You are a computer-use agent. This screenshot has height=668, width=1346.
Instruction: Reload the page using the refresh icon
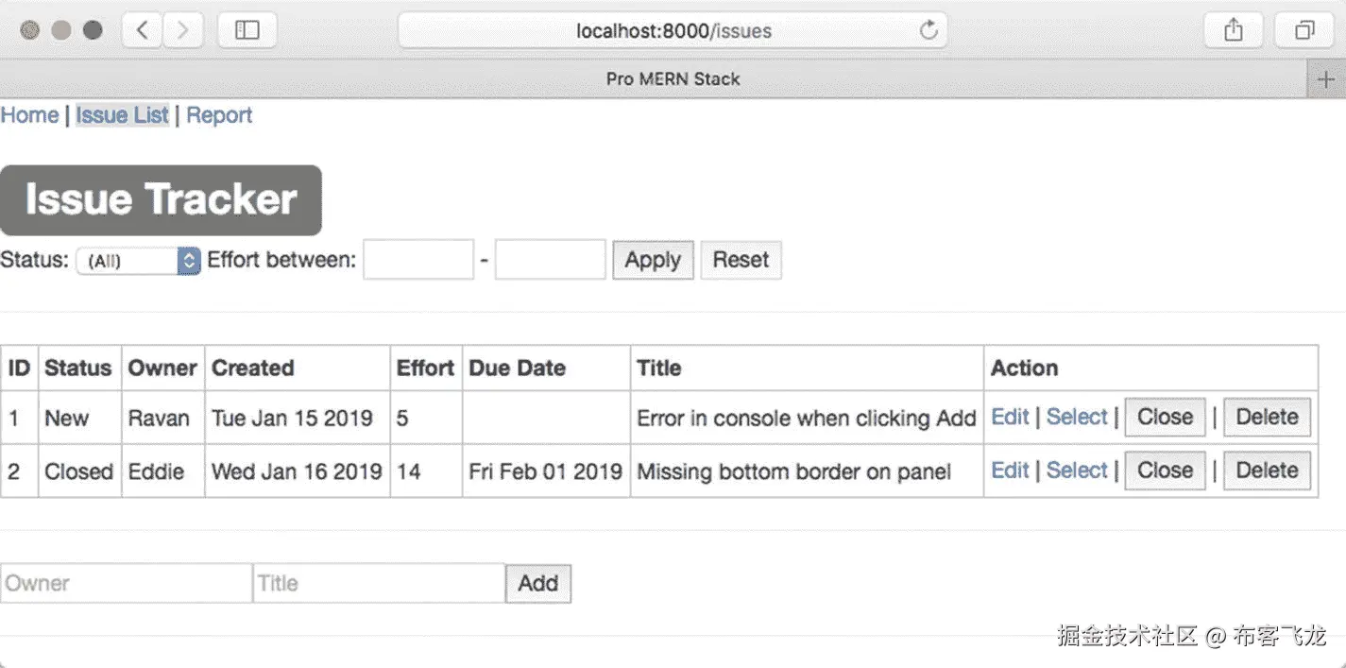(x=929, y=30)
